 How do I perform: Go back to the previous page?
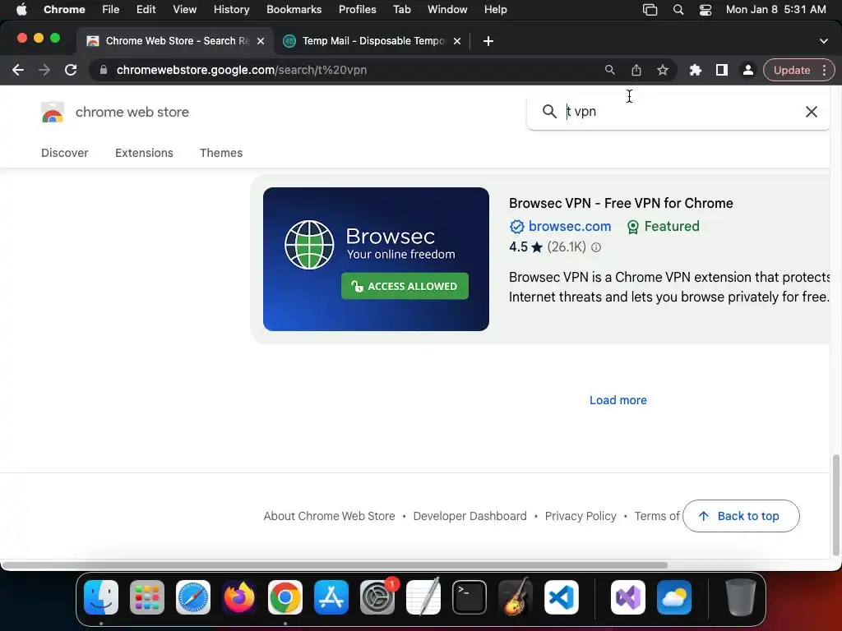point(18,70)
